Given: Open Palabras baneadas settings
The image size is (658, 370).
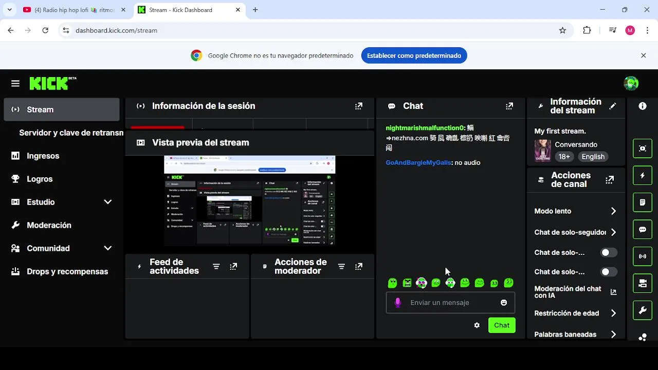Looking at the screenshot, I should [x=575, y=334].
